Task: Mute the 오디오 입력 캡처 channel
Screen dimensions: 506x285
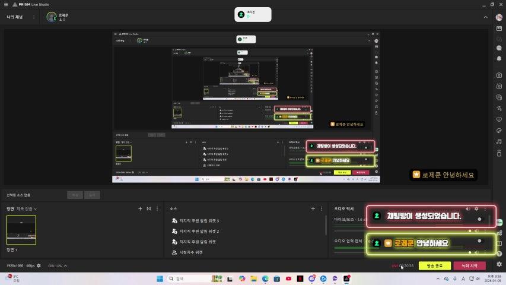Action: click(476, 252)
